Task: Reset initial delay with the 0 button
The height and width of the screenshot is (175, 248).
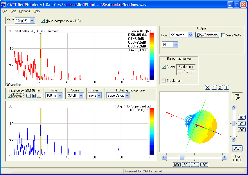Action: pyautogui.click(x=34, y=96)
